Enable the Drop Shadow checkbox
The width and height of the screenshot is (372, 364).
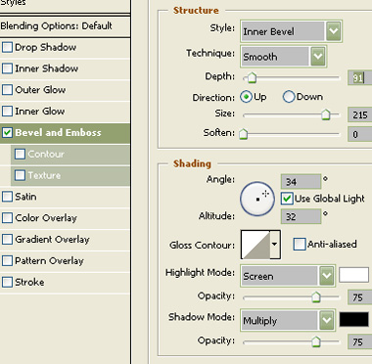(7, 47)
